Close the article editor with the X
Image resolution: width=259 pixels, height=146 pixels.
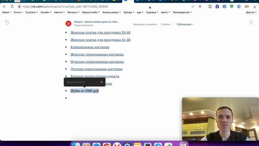(251, 22)
